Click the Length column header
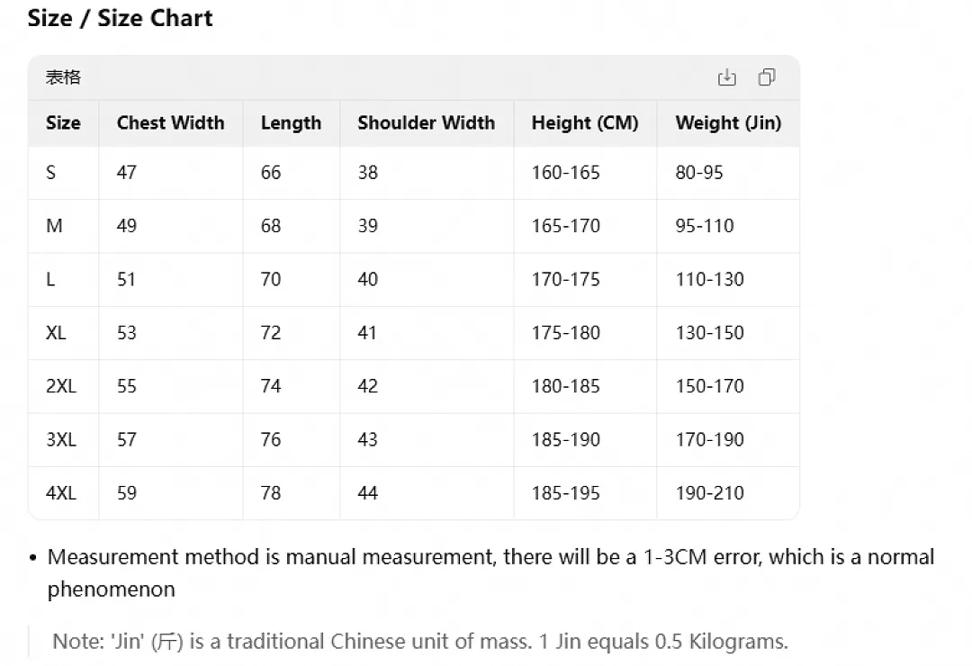Screen dimensions: 972x666 coord(291,122)
